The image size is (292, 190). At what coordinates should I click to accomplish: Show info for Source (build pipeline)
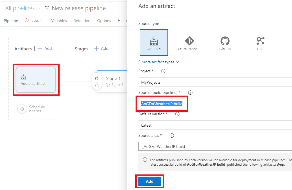(x=190, y=92)
